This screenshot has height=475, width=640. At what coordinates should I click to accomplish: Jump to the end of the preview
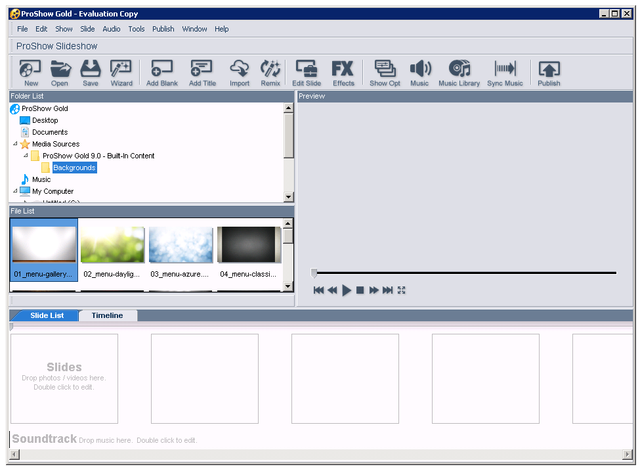[387, 290]
